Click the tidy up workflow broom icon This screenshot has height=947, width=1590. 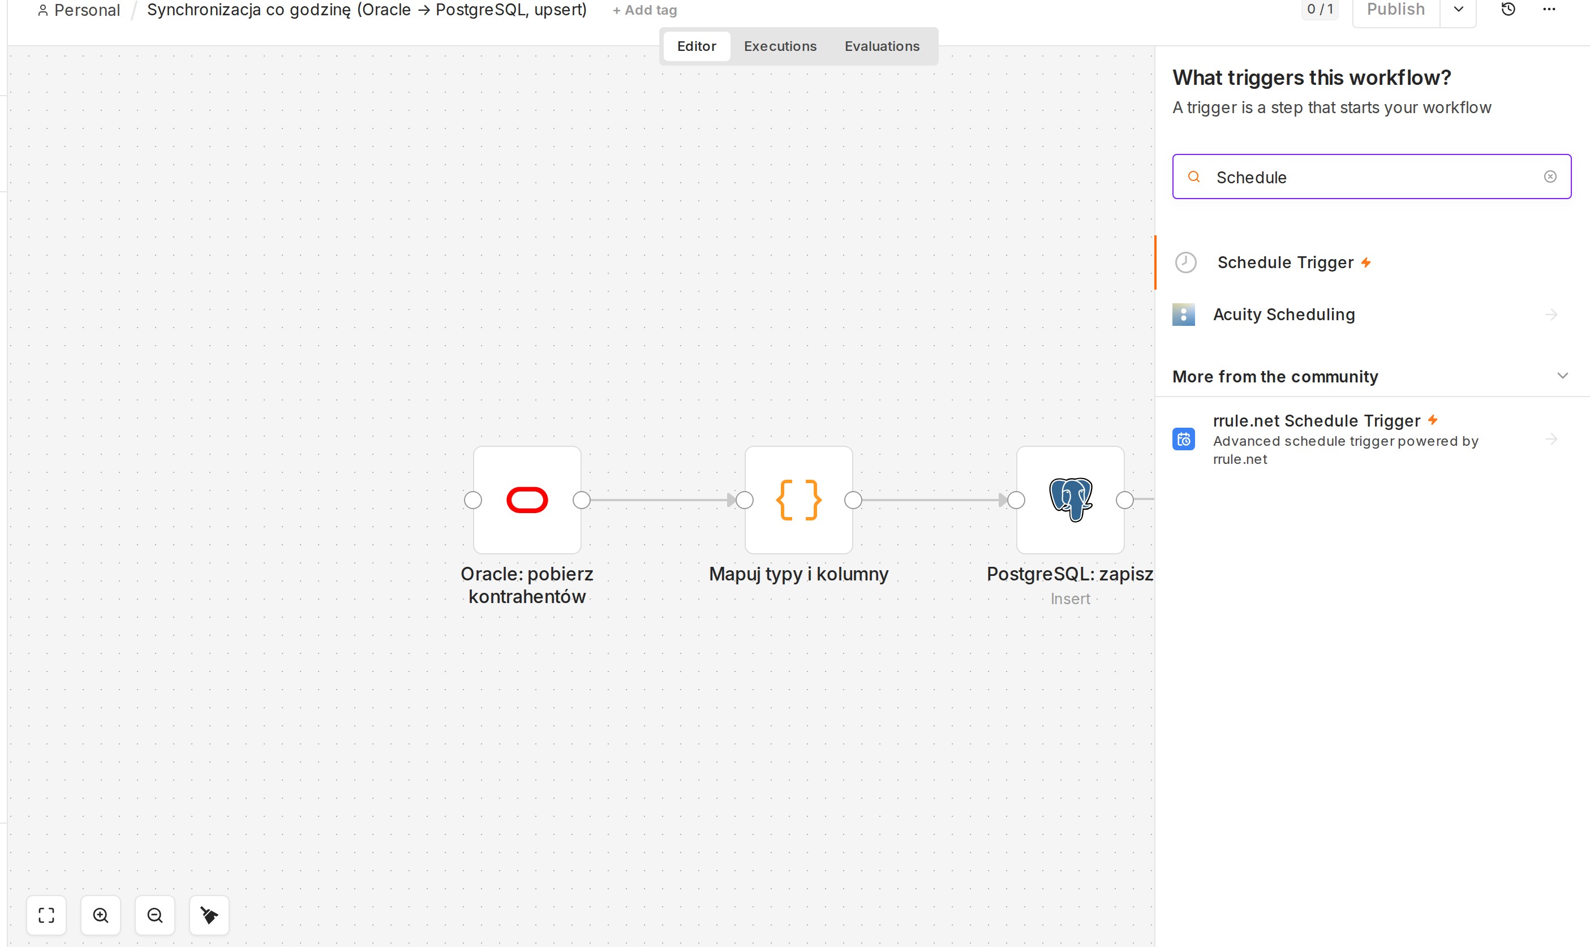[209, 915]
